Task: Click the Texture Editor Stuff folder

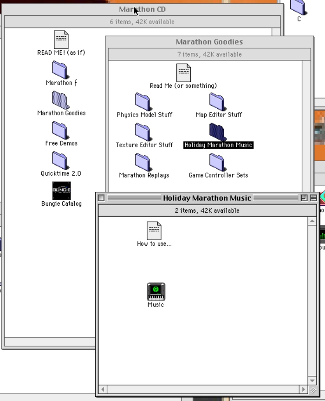Action: point(143,132)
